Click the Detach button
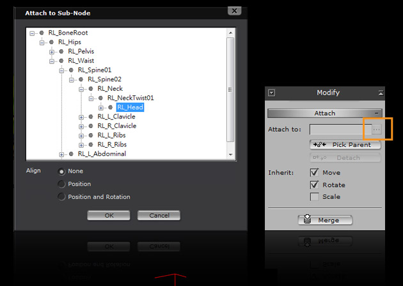The width and height of the screenshot is (403, 286). [x=345, y=157]
